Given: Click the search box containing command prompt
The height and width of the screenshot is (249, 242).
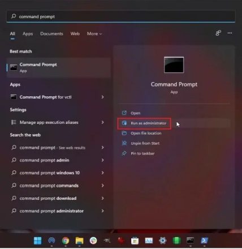Looking at the screenshot, I should point(121,16).
